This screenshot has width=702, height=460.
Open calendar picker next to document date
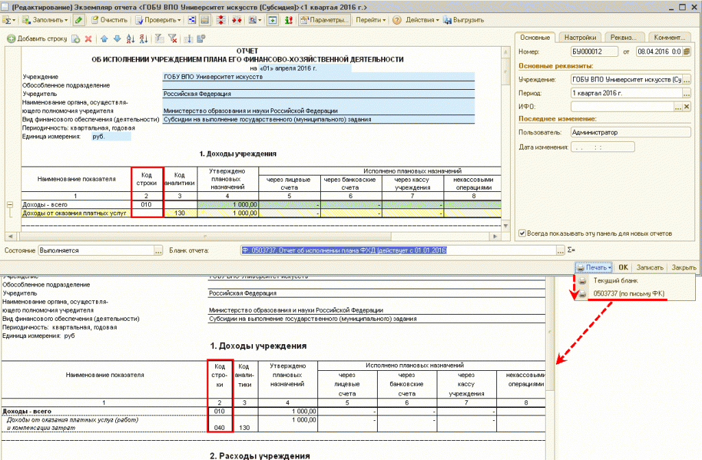[x=687, y=51]
